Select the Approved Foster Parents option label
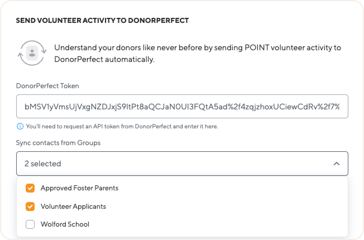364x240 pixels. coord(80,188)
